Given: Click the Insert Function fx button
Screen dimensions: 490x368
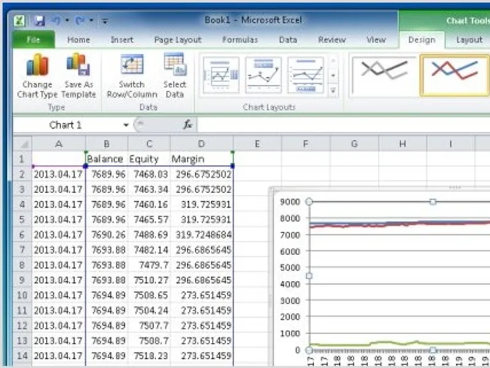Looking at the screenshot, I should click(x=187, y=125).
